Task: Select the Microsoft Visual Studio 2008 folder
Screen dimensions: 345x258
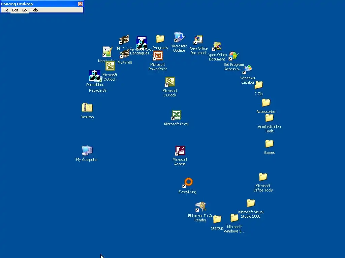Action: pos(251,203)
